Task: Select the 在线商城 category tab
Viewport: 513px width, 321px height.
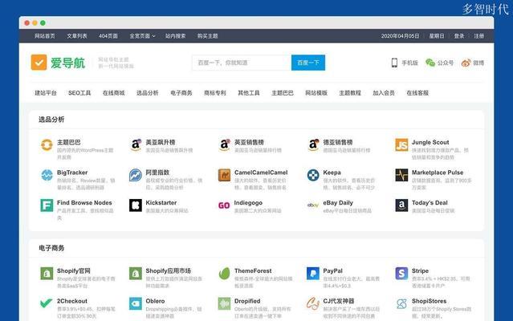Action: click(113, 93)
